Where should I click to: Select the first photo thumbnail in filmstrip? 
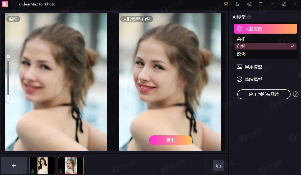(42, 165)
